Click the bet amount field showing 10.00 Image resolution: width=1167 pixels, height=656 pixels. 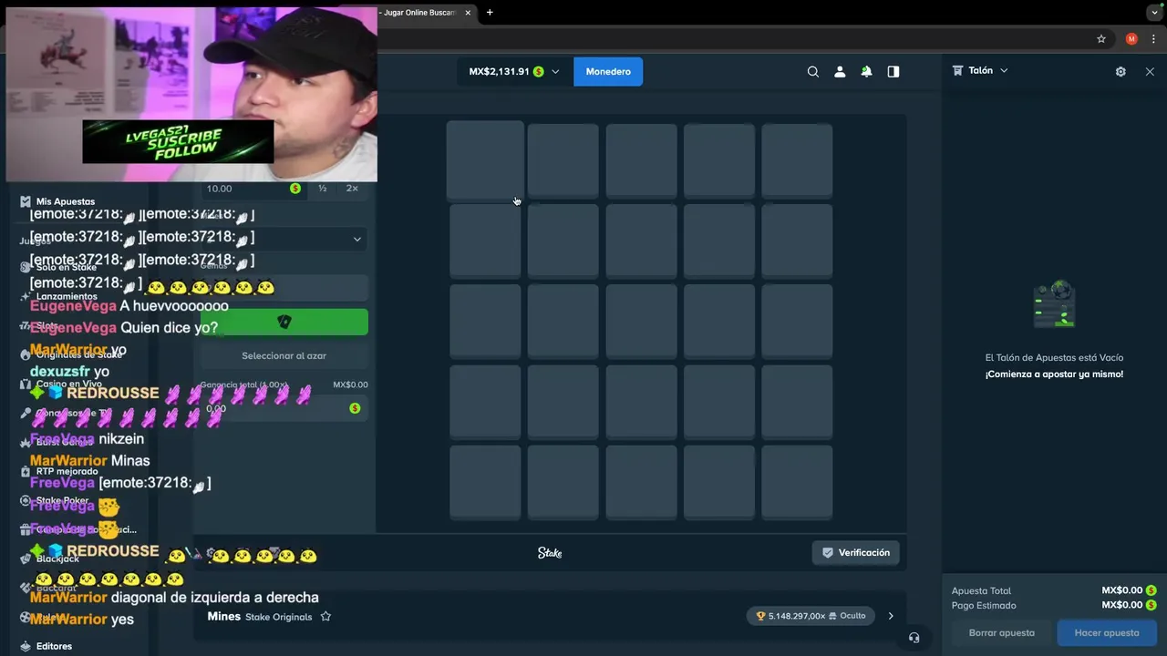point(253,189)
